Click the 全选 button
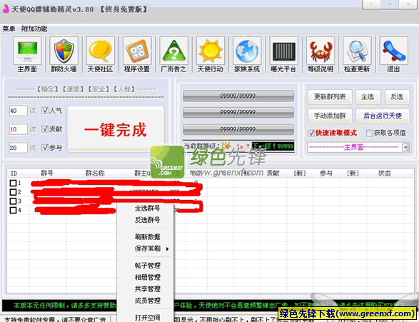Image resolution: width=419 pixels, height=322 pixels. point(368,96)
